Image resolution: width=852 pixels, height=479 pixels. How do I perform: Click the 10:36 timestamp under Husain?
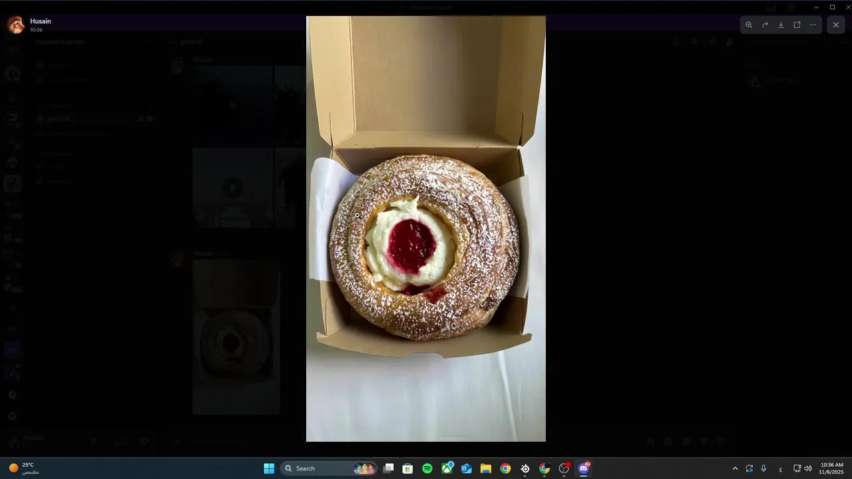click(36, 30)
